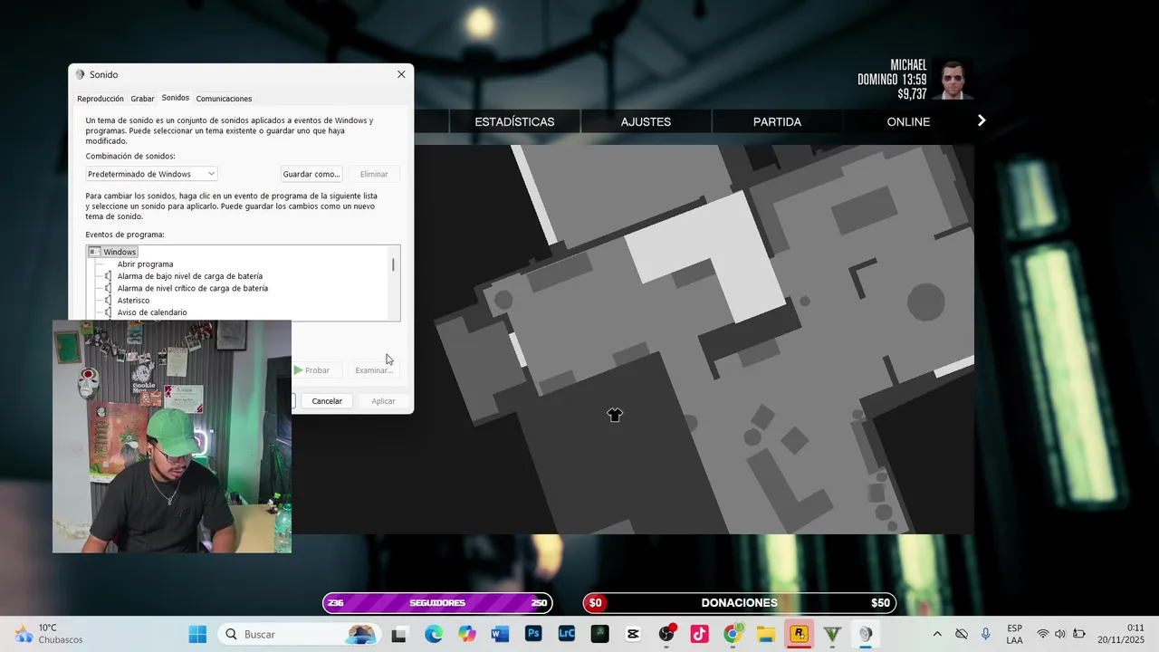1159x652 pixels.
Task: Click the t-shirt clothing store map icon
Action: (615, 415)
